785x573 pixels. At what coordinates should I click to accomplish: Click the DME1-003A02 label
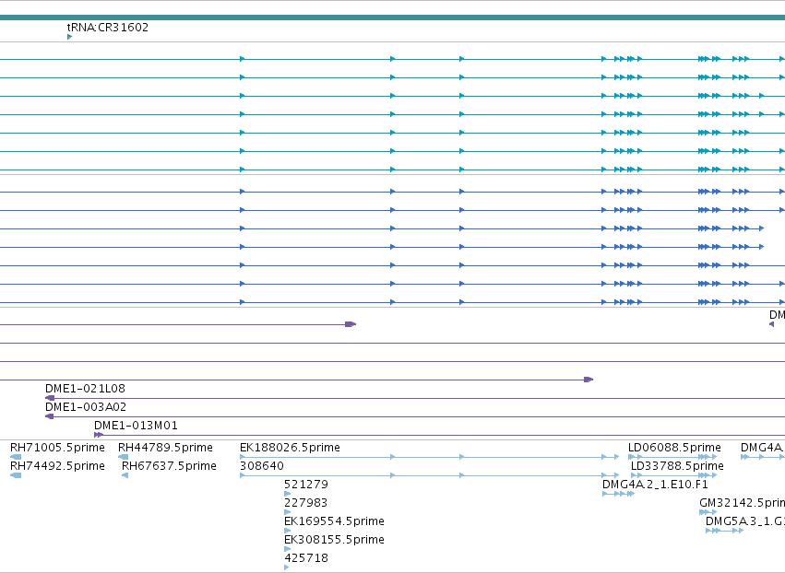[86, 407]
